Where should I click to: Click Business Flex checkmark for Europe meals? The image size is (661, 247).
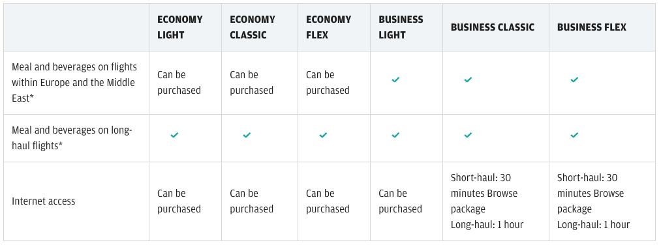pos(574,80)
